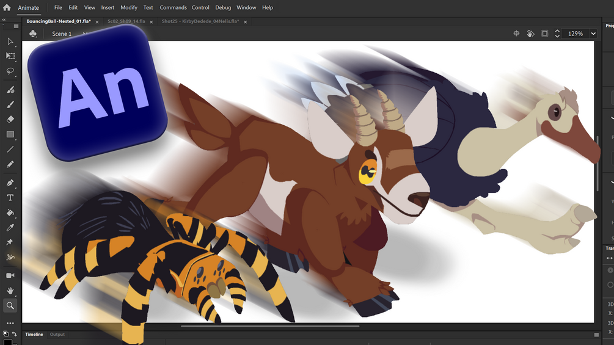Open the tools panel options menu
Image resolution: width=614 pixels, height=345 pixels.
click(16, 26)
